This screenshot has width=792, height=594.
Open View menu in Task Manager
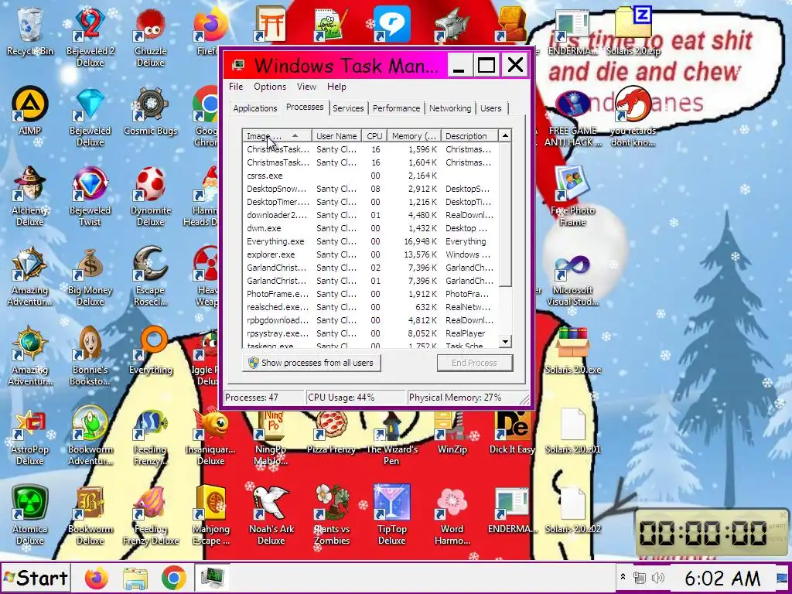(306, 87)
